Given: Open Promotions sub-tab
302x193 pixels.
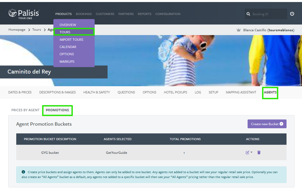Looking at the screenshot, I should 58,110.
